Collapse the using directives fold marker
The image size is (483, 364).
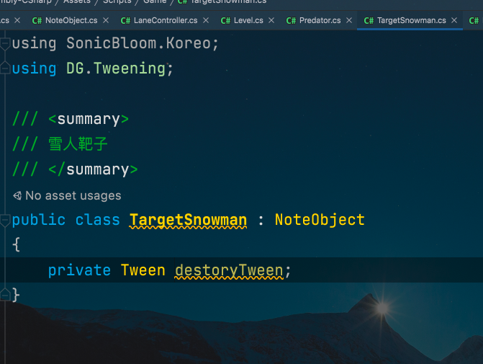[5, 43]
